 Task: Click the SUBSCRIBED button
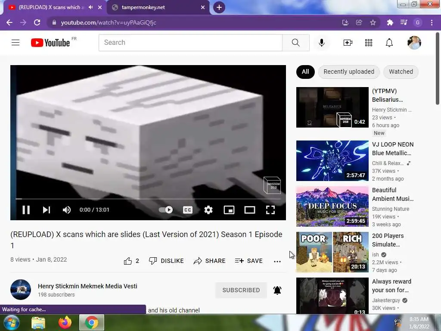(x=241, y=290)
